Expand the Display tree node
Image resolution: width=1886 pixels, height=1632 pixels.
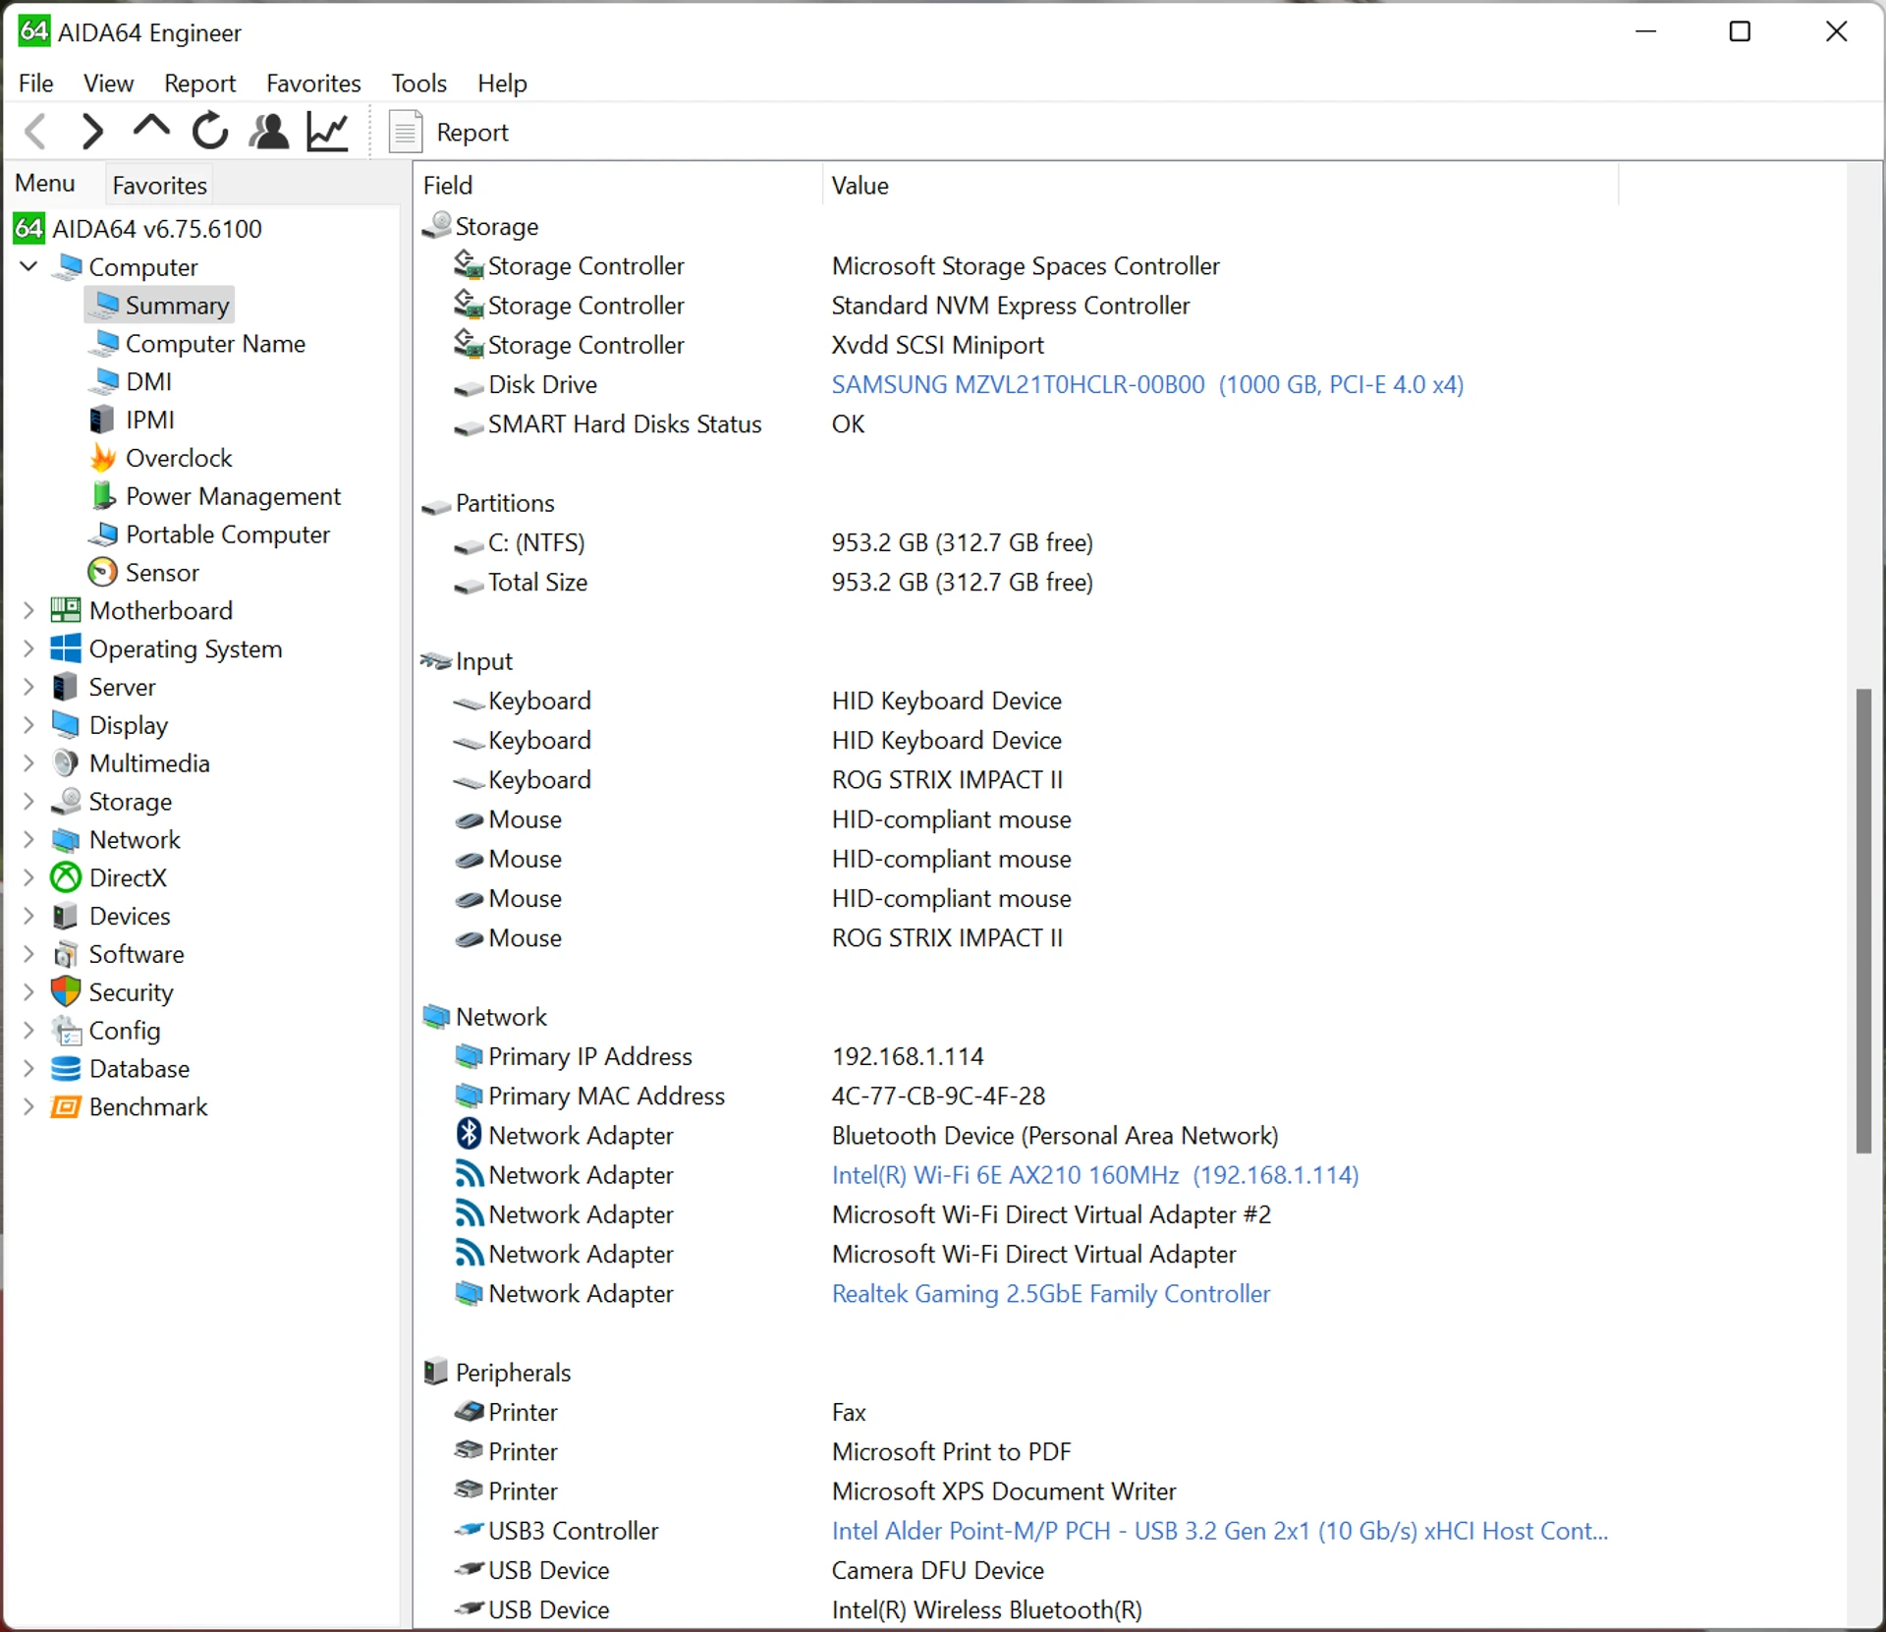click(28, 725)
